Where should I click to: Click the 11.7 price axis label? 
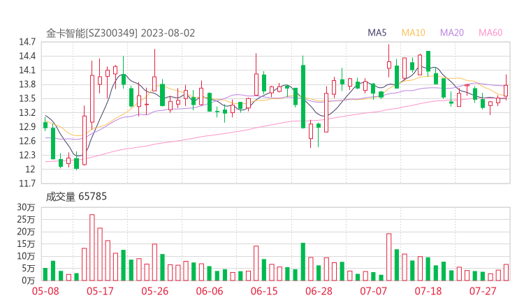click(27, 183)
